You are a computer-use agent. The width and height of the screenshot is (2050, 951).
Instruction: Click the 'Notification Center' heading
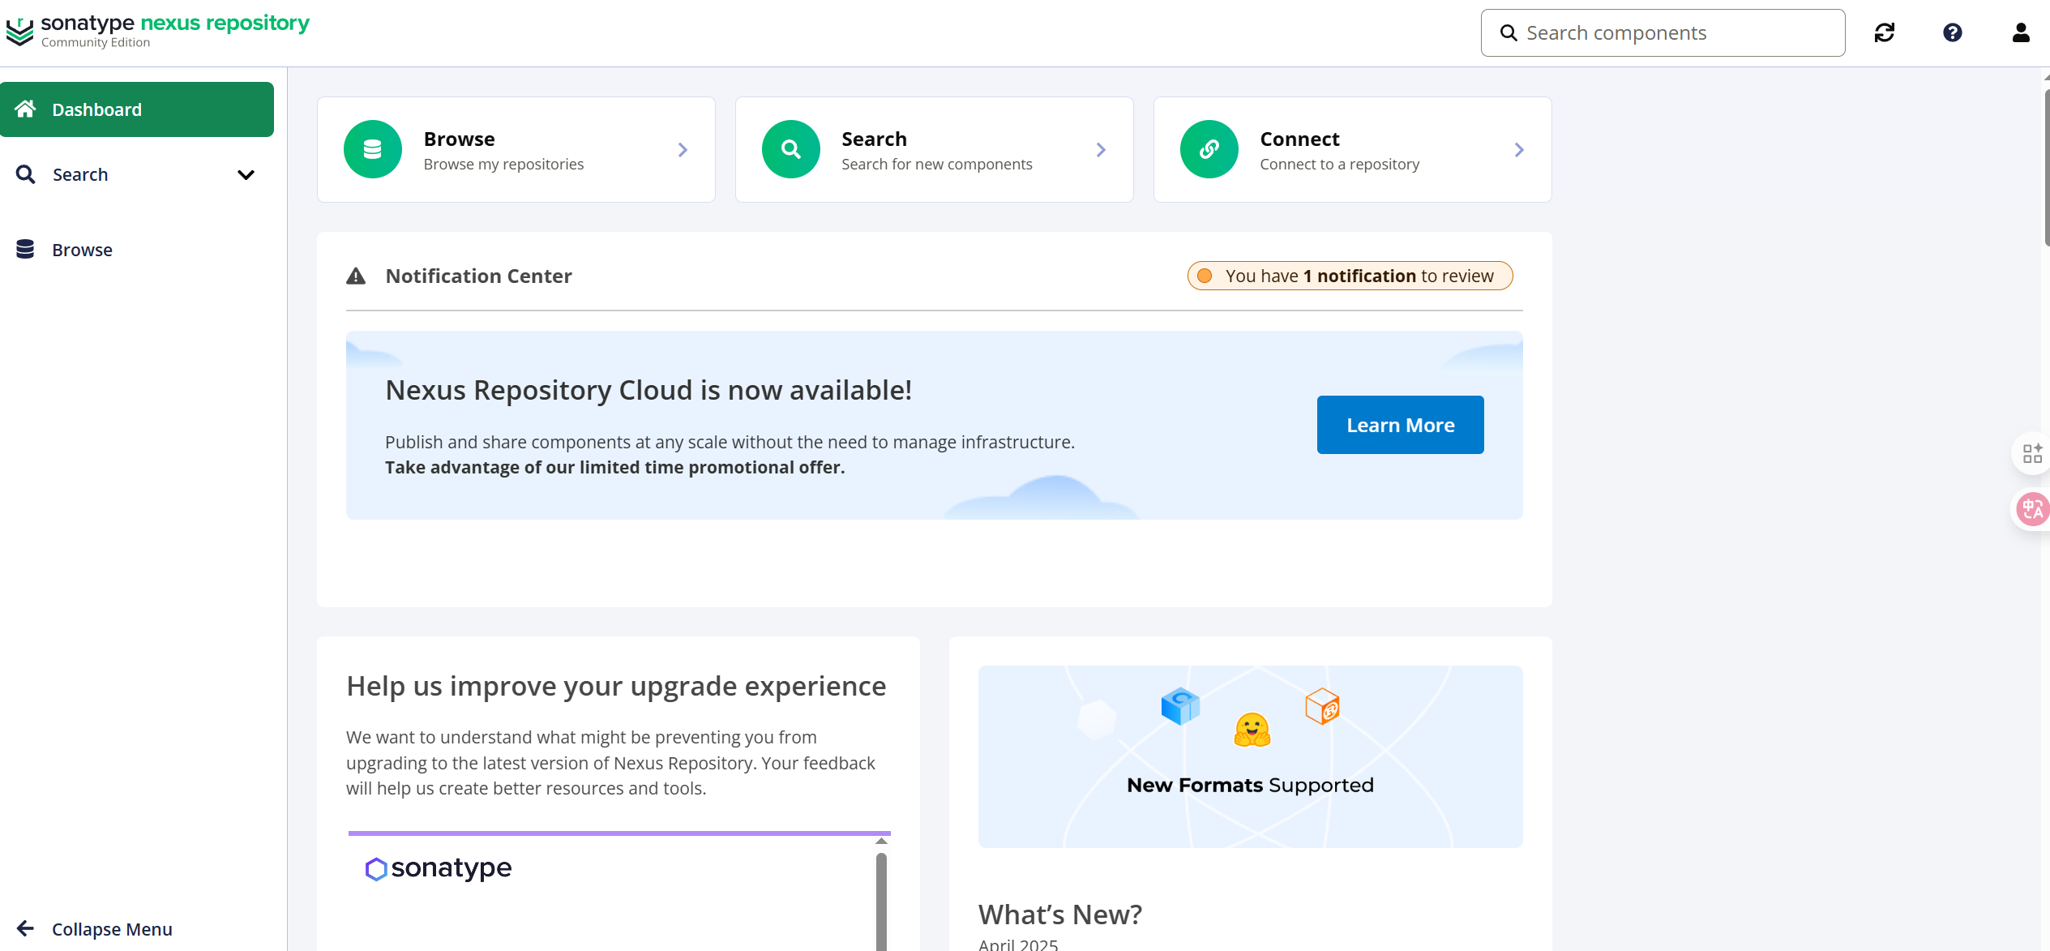pyautogui.click(x=478, y=276)
